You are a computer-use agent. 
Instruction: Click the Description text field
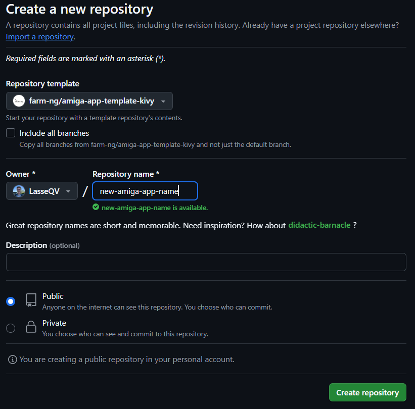coord(206,262)
